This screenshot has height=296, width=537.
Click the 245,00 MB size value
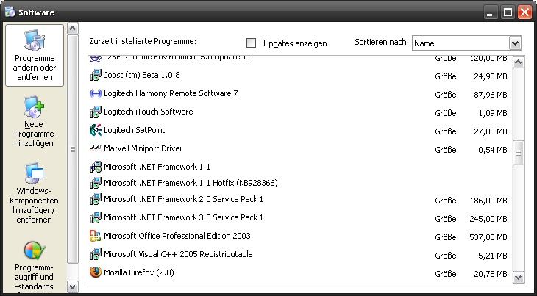click(x=488, y=219)
